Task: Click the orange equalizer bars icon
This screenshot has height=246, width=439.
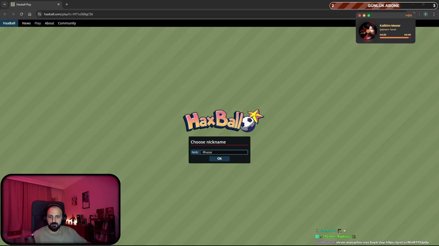Action: click(408, 15)
